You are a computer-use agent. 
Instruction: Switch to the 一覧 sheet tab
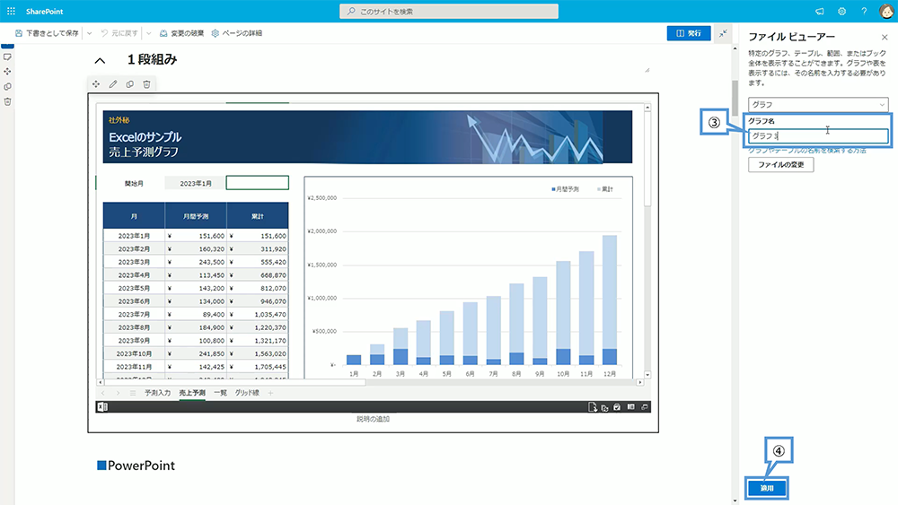pyautogui.click(x=220, y=393)
